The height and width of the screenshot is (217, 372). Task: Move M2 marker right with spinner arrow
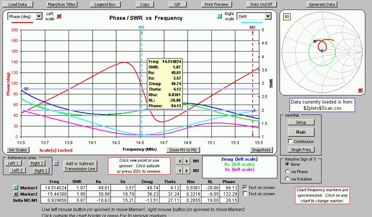[187, 170]
